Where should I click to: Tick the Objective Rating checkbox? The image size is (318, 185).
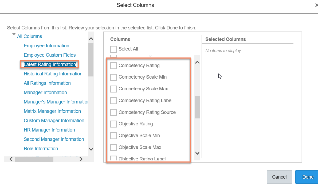(113, 124)
